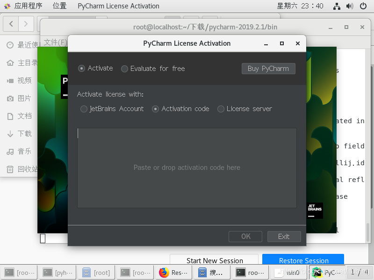Click the trash bin icon in sidebar
The width and height of the screenshot is (374, 280).
10,169
